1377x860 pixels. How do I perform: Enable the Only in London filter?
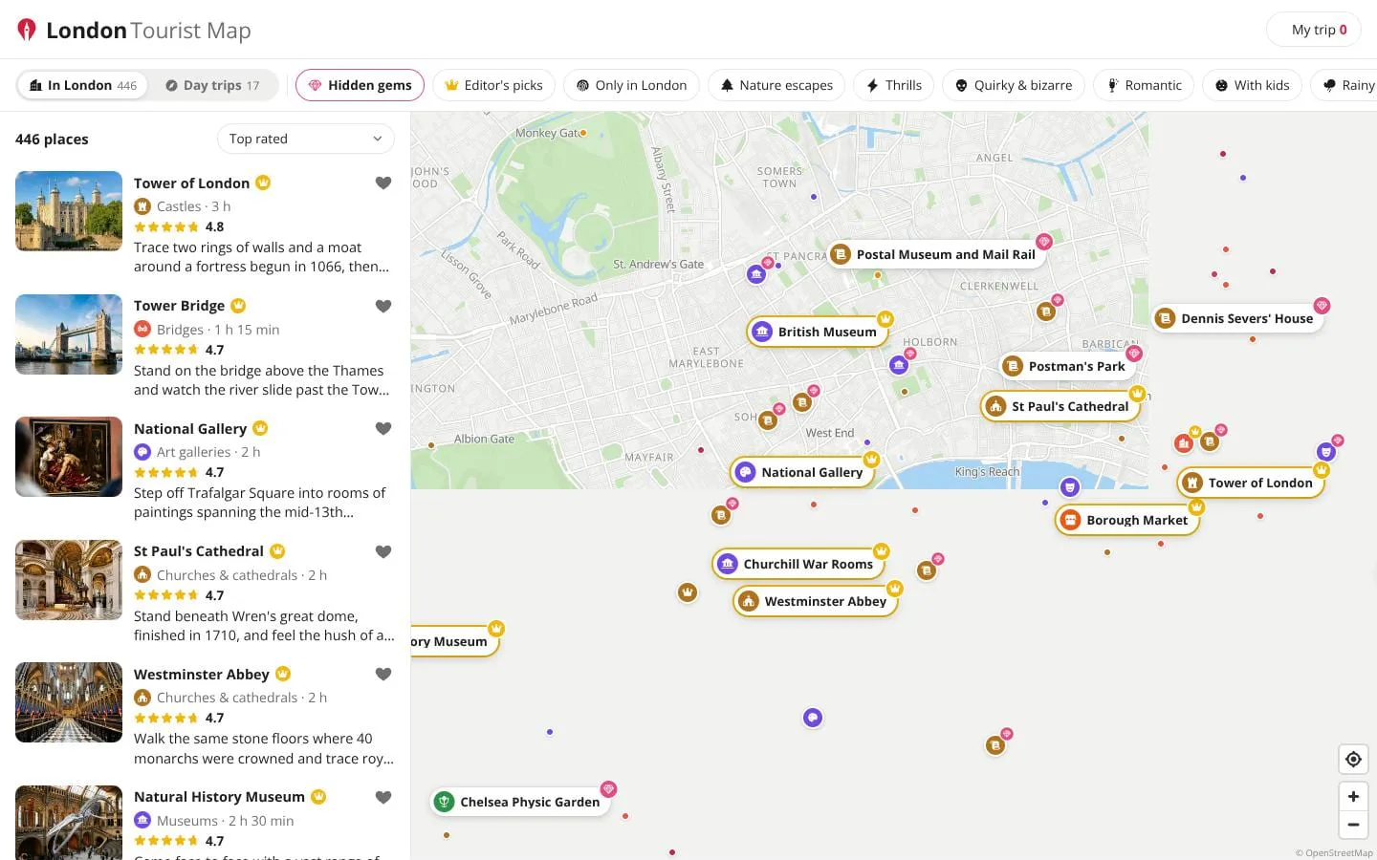click(631, 85)
